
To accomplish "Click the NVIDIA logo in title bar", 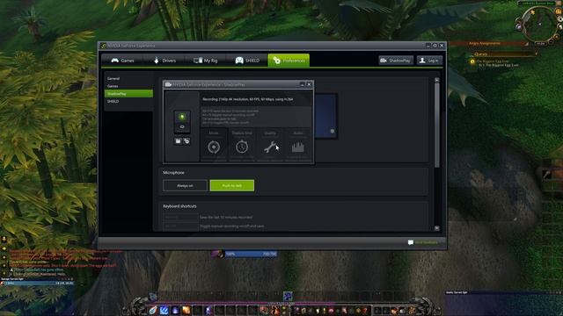I will (104, 46).
